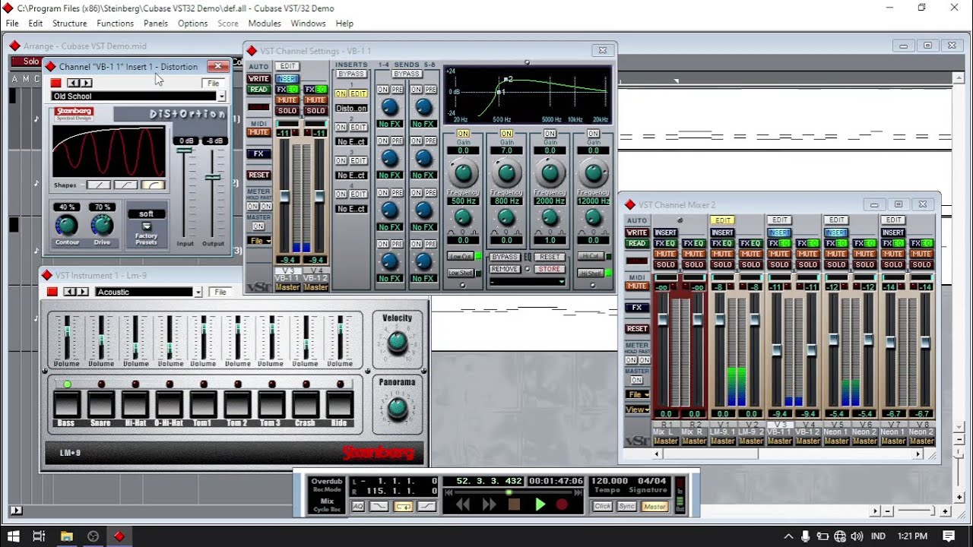Open the View dropdown in Channel Mixer 2
Image resolution: width=973 pixels, height=547 pixels.
637,409
